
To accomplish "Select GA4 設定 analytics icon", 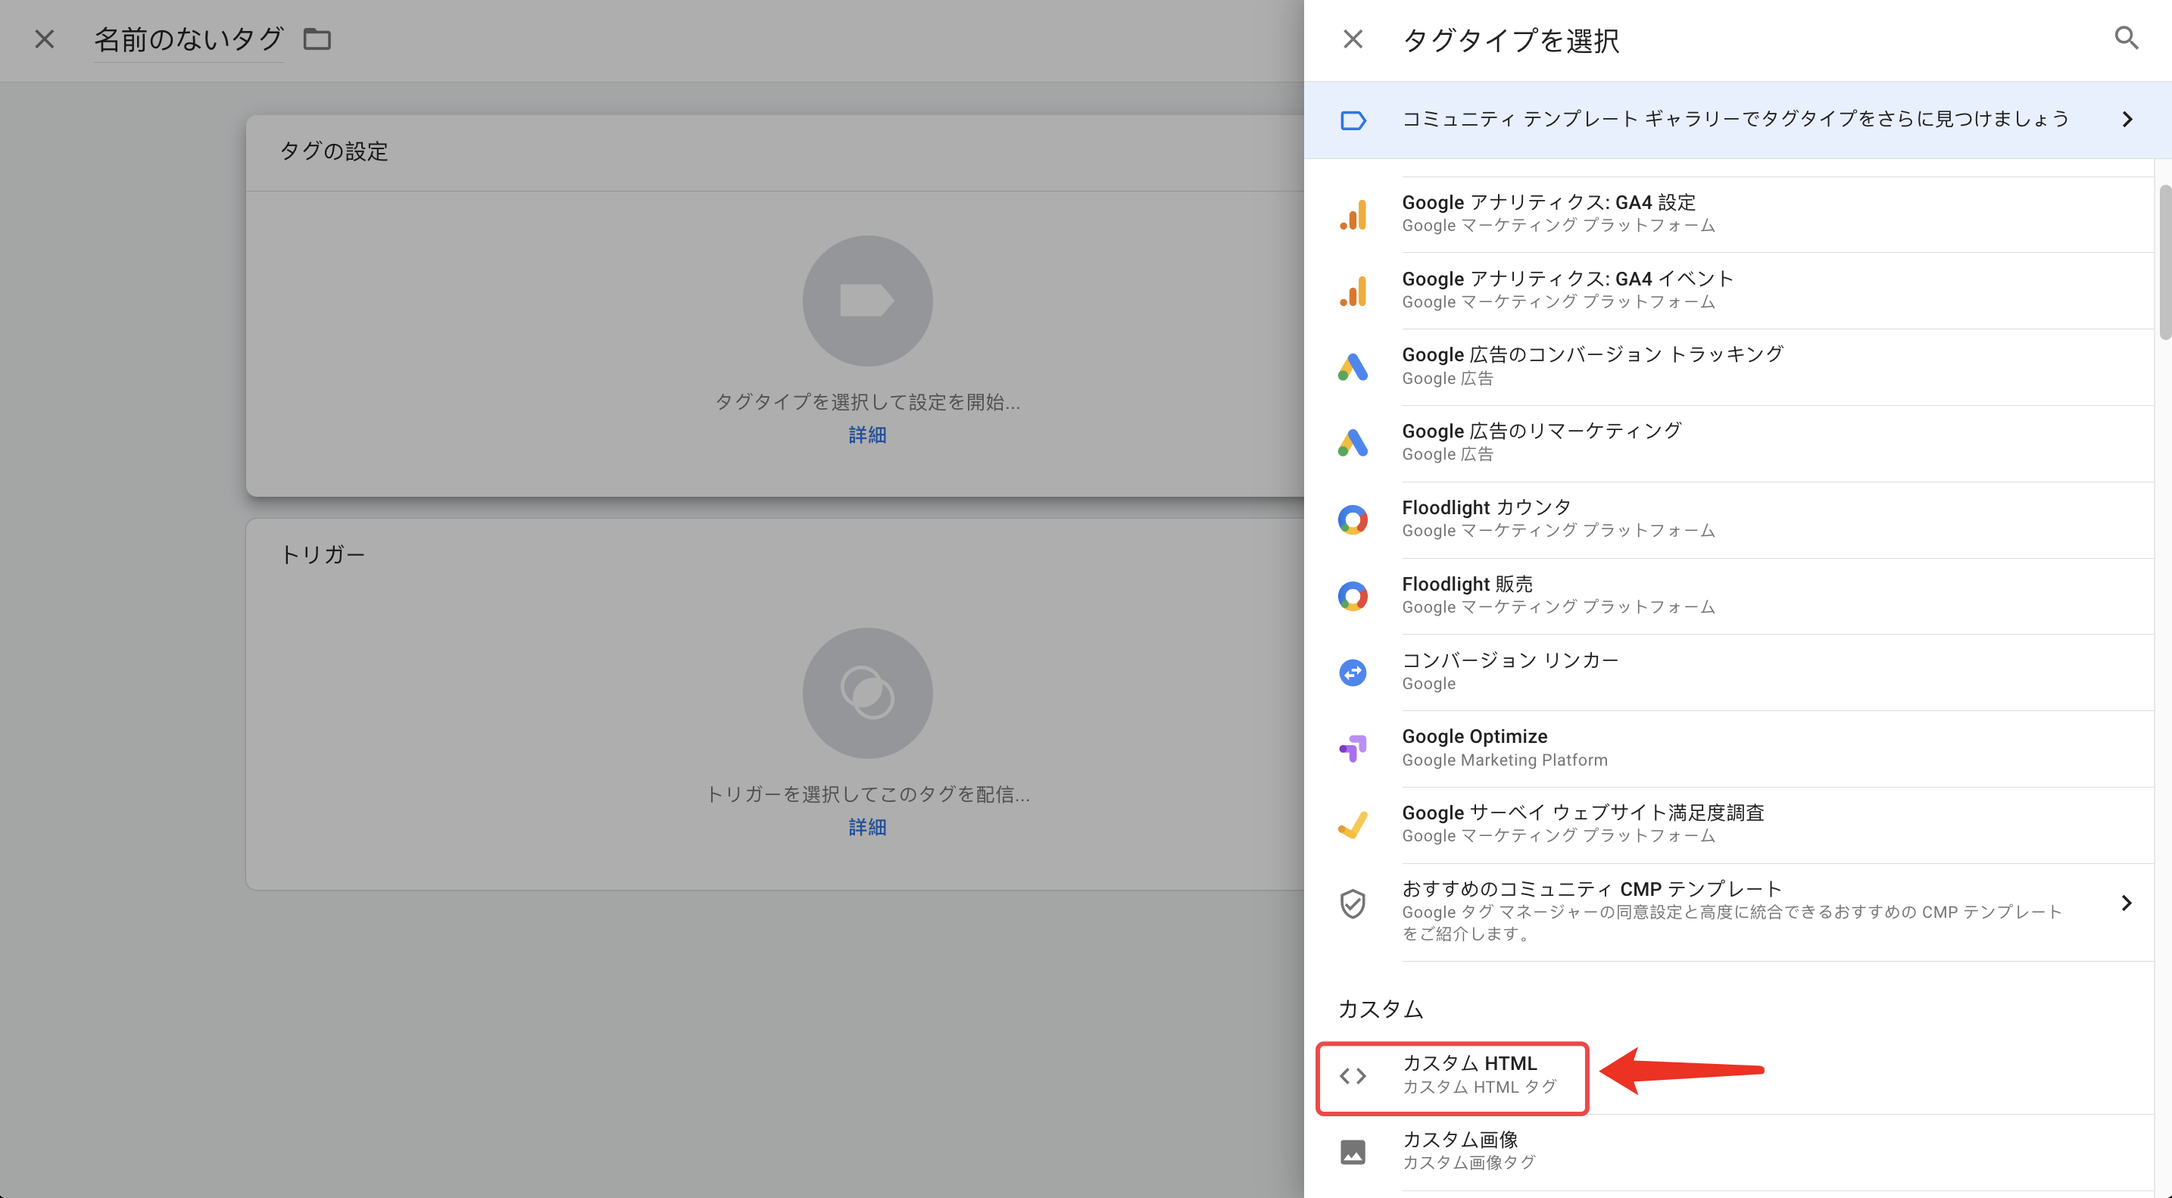I will 1353,214.
